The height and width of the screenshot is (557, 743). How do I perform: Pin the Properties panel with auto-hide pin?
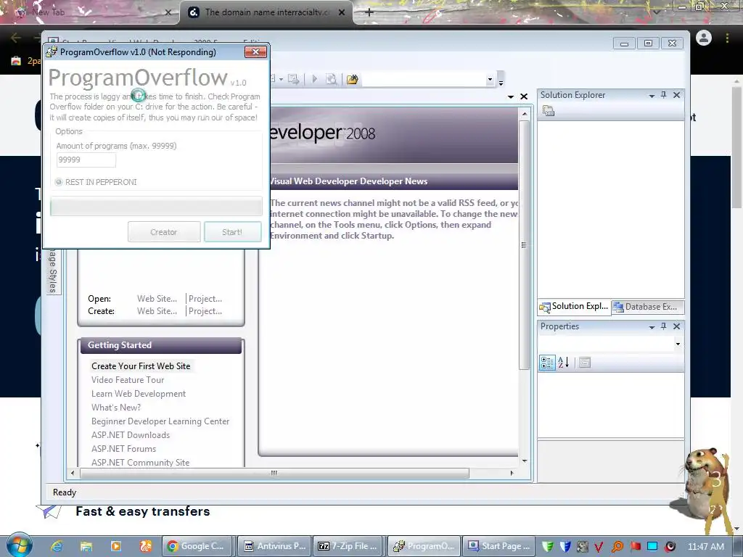(x=663, y=326)
